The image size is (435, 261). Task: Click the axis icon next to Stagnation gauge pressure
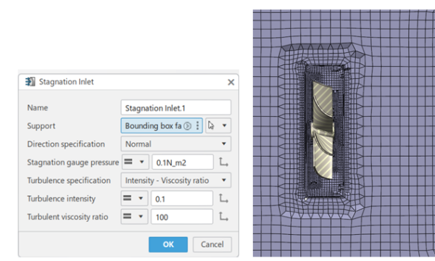tap(223, 162)
